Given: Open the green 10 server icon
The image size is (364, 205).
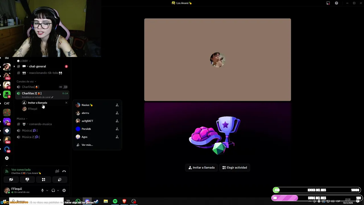Looking at the screenshot, I should [7, 94].
